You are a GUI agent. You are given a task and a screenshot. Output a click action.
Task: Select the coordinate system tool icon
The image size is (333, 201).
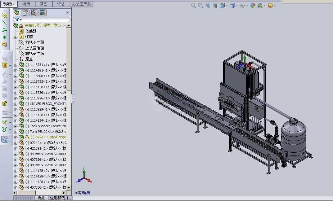(x=4, y=30)
